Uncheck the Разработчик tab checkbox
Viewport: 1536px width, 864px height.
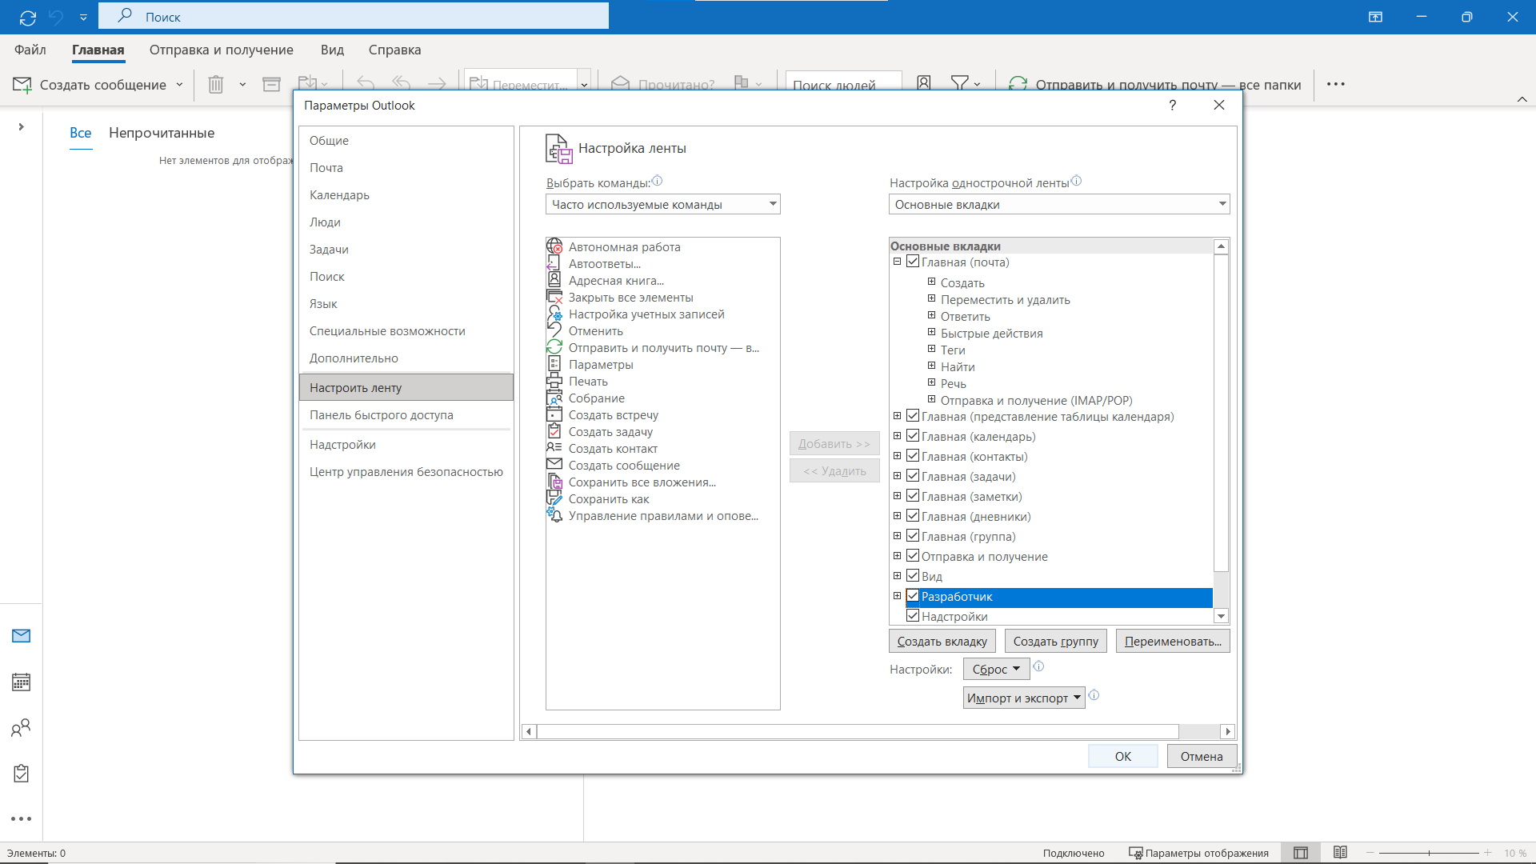[913, 596]
